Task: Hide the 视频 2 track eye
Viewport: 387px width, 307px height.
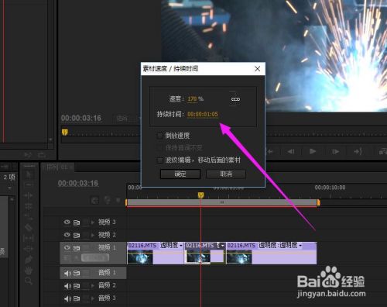Action: pos(67,235)
